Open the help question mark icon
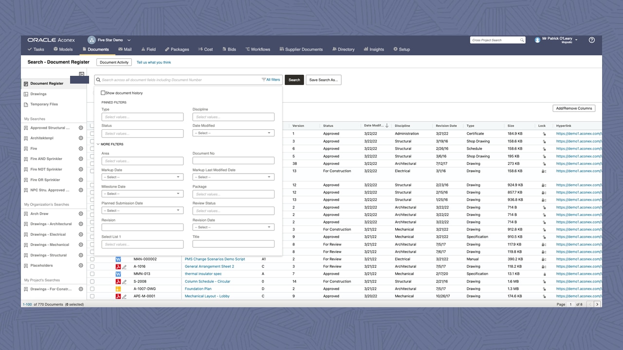The width and height of the screenshot is (623, 350). pos(592,40)
